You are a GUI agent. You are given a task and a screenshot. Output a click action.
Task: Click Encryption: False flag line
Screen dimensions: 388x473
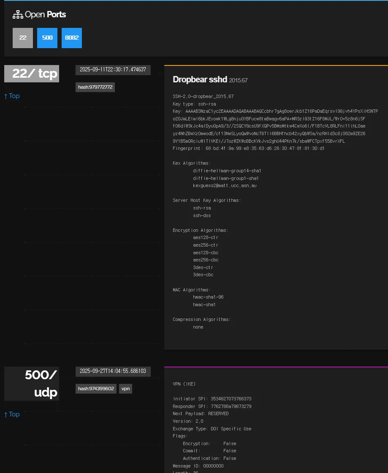tap(209, 443)
